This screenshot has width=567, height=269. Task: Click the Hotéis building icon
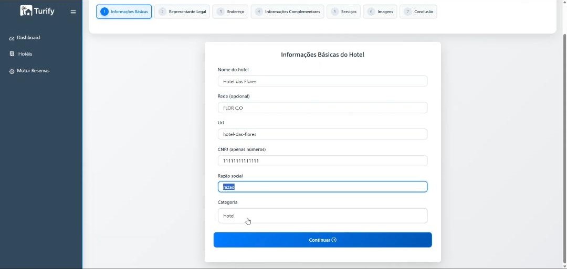pos(12,54)
